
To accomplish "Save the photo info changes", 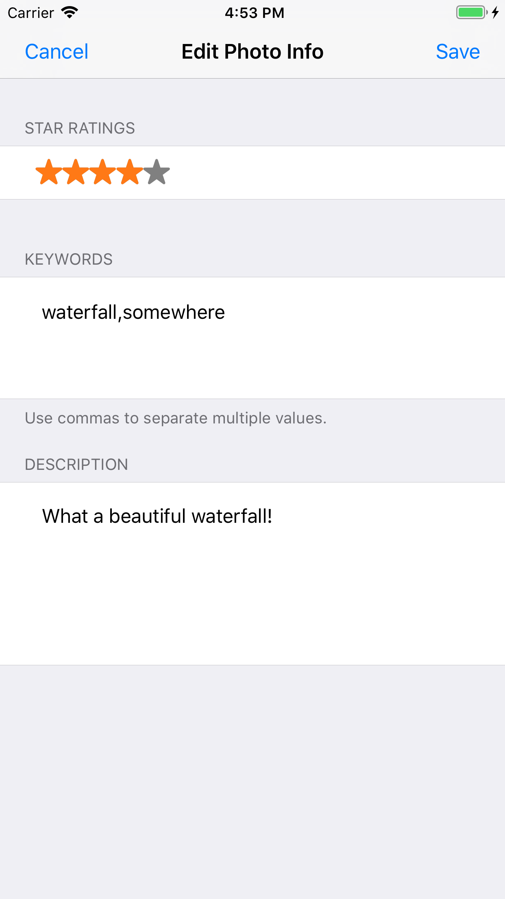I will pyautogui.click(x=457, y=52).
